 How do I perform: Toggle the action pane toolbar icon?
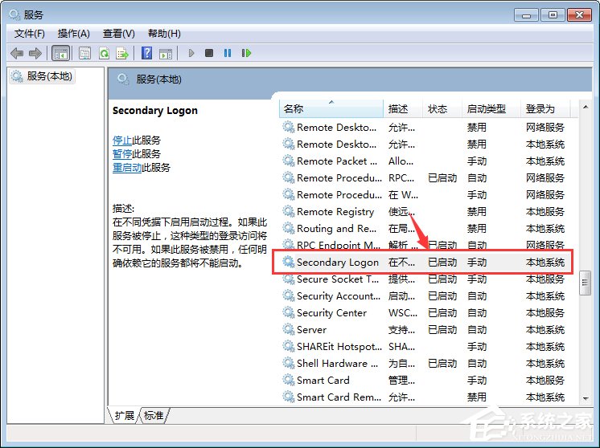click(166, 54)
